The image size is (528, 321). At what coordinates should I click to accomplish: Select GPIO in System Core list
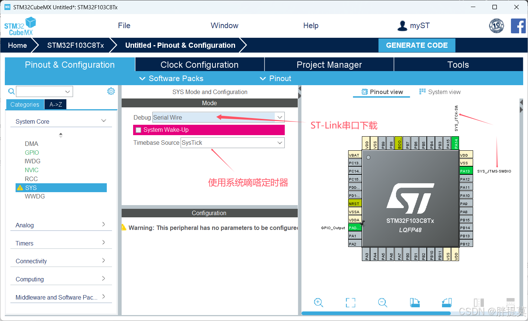pos(32,153)
